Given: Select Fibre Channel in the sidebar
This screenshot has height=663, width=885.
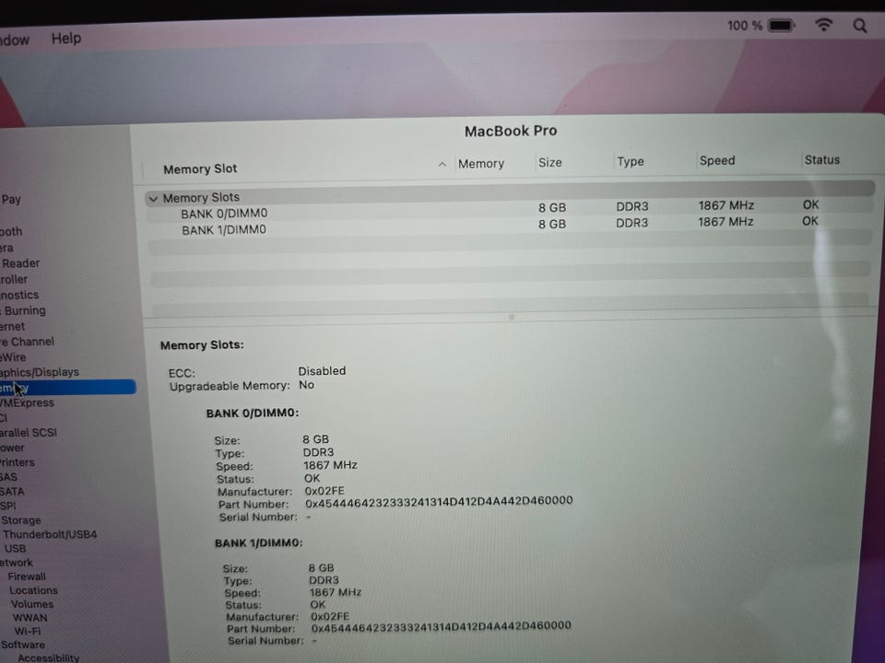Looking at the screenshot, I should 27,342.
